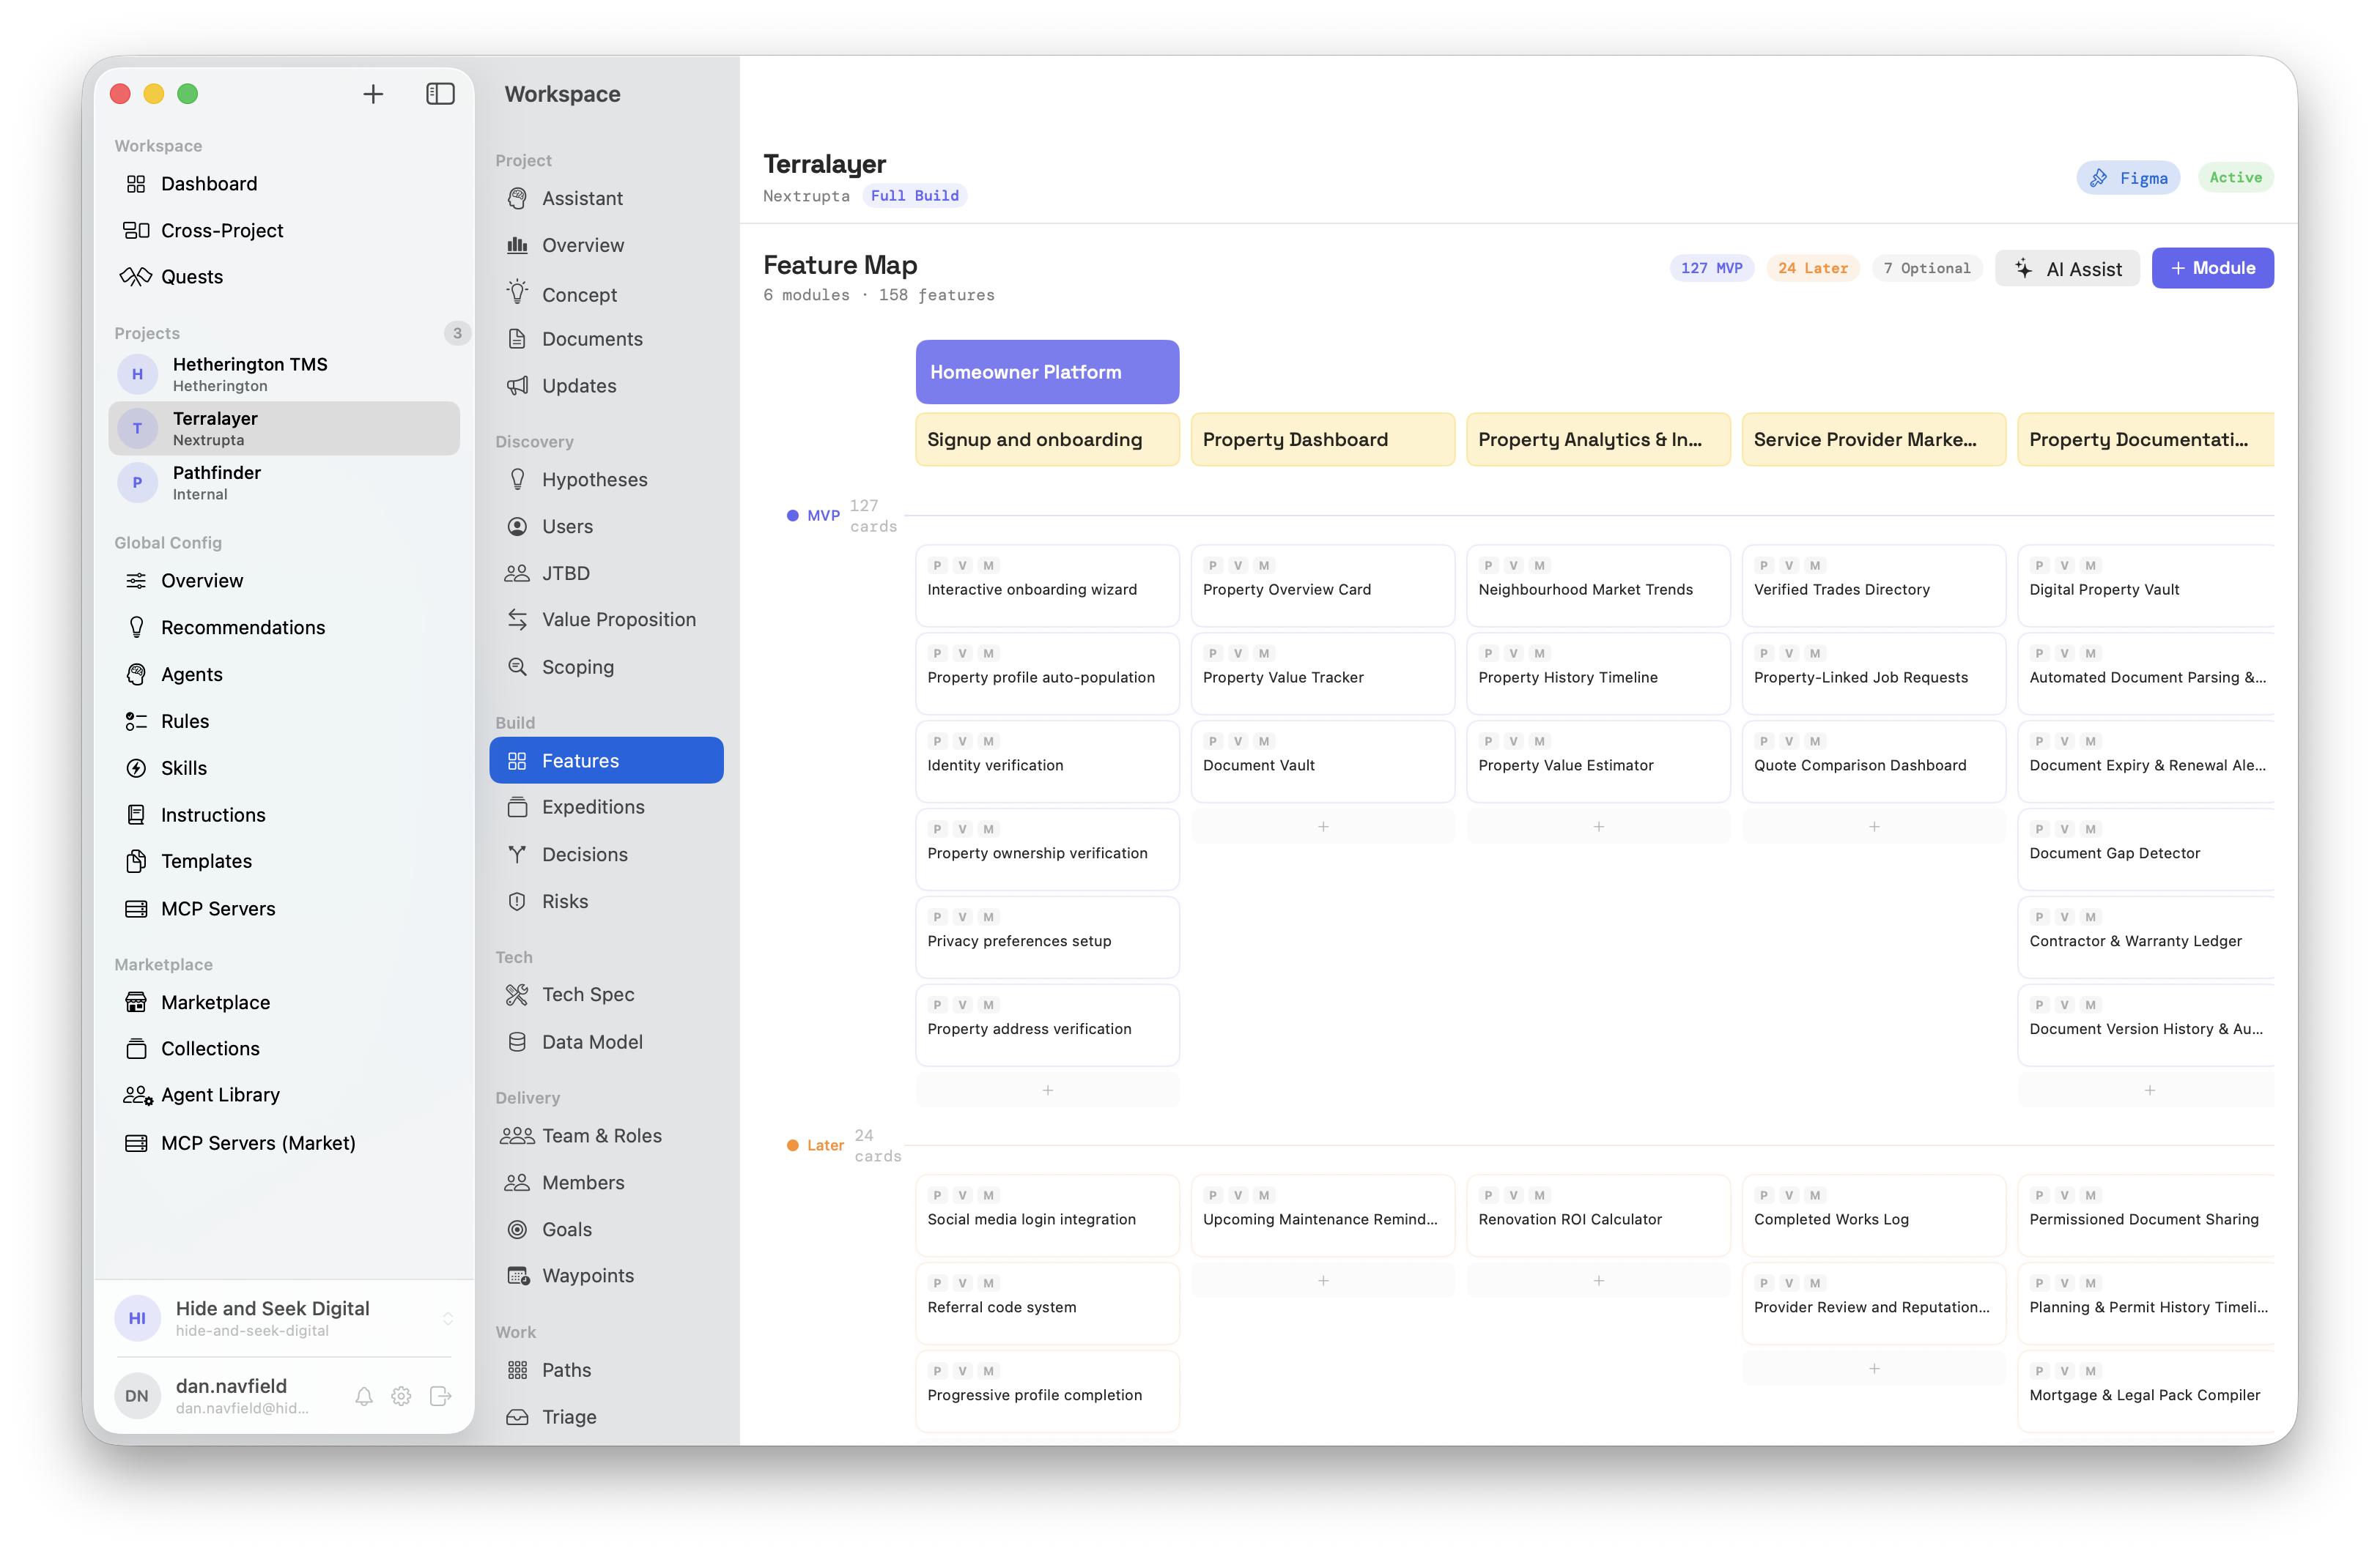Click the plus icon to add new

[373, 94]
